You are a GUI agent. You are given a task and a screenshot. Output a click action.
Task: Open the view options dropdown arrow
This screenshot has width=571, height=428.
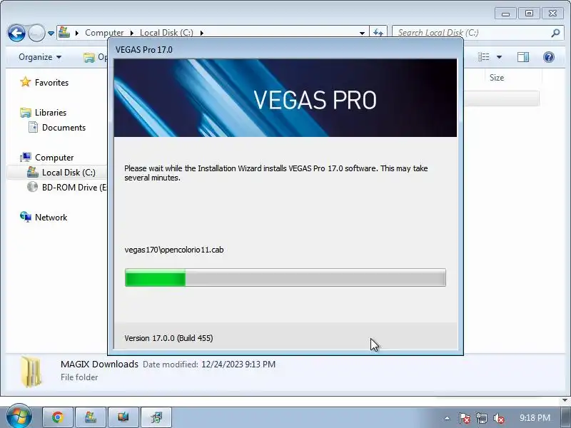tap(499, 57)
